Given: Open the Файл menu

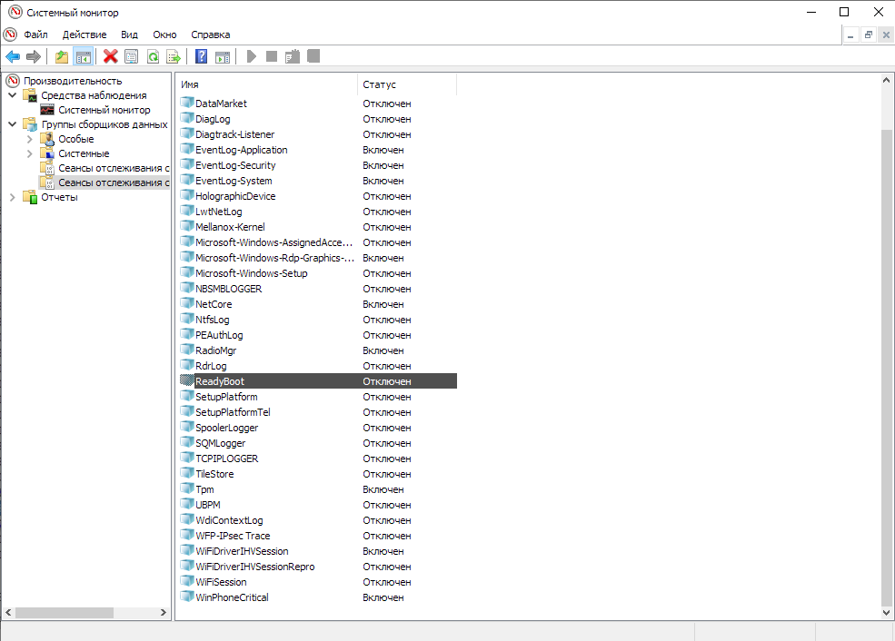Looking at the screenshot, I should coord(35,35).
